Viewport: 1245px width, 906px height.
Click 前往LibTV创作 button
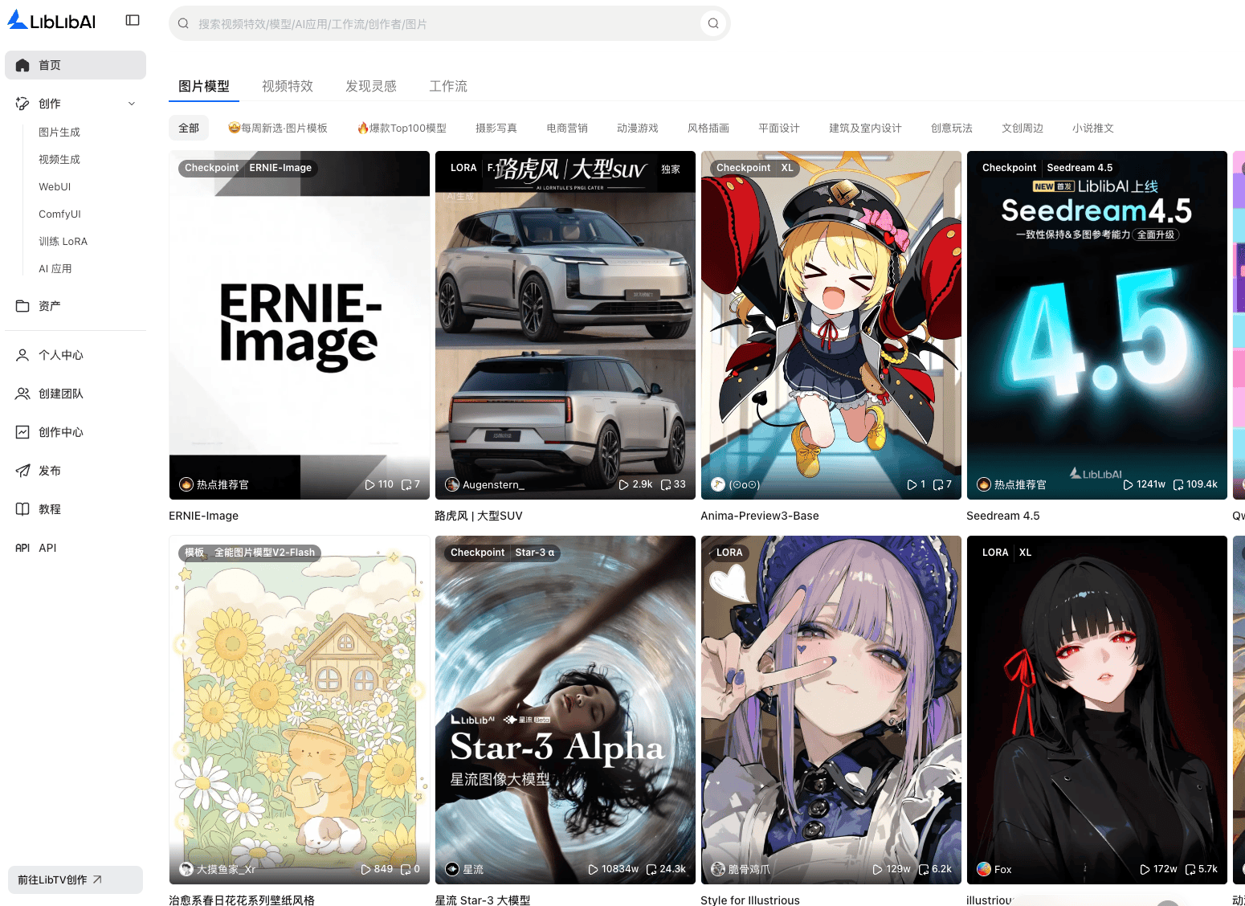pos(76,879)
